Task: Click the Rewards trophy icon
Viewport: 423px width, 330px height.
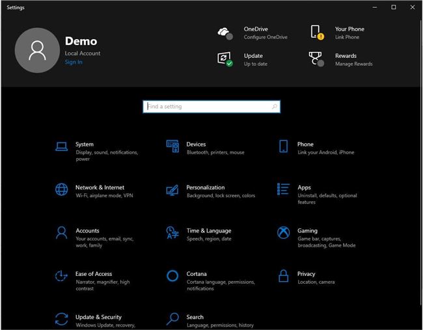Action: pos(316,59)
